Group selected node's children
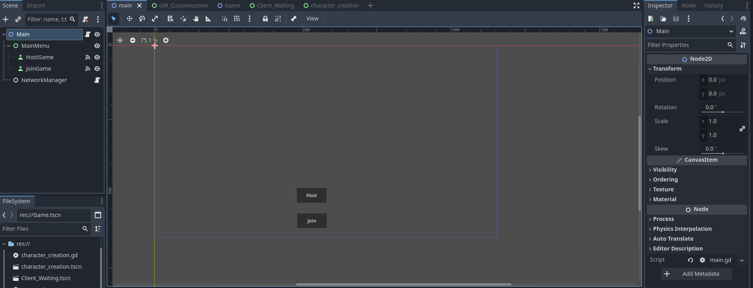 [x=278, y=19]
